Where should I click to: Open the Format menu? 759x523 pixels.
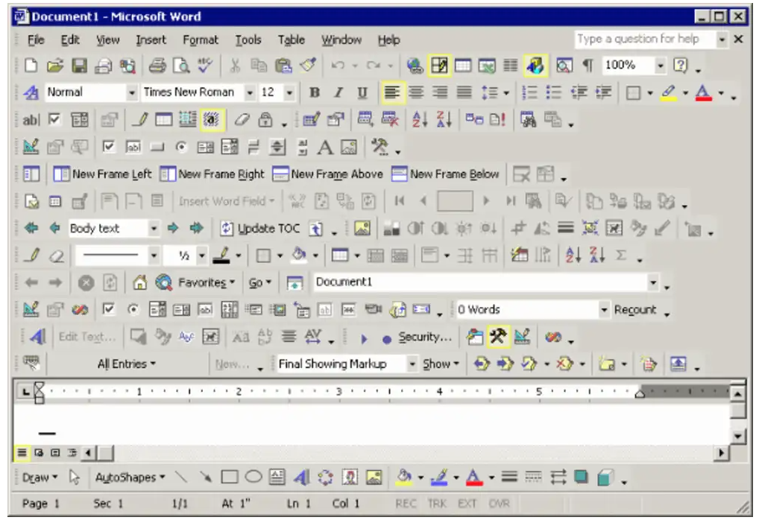[x=201, y=40]
